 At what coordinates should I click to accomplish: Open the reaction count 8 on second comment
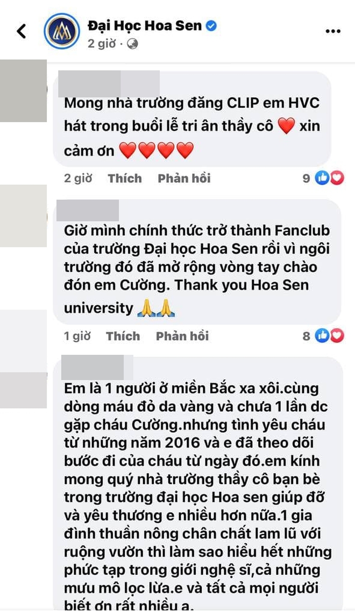[x=307, y=336]
